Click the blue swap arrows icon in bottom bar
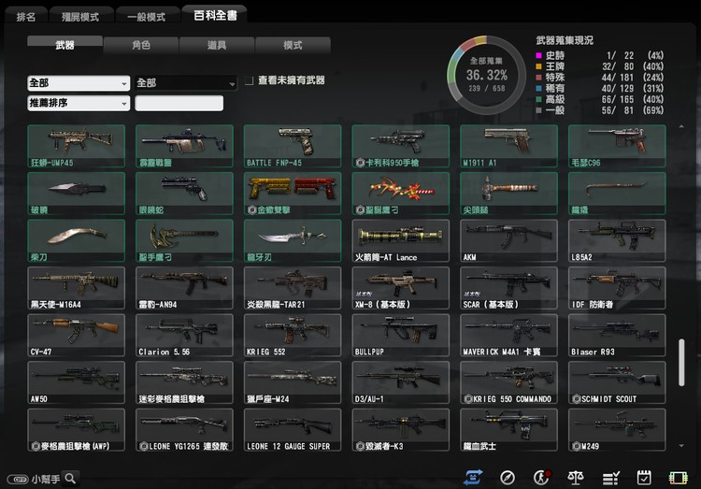 click(x=473, y=478)
